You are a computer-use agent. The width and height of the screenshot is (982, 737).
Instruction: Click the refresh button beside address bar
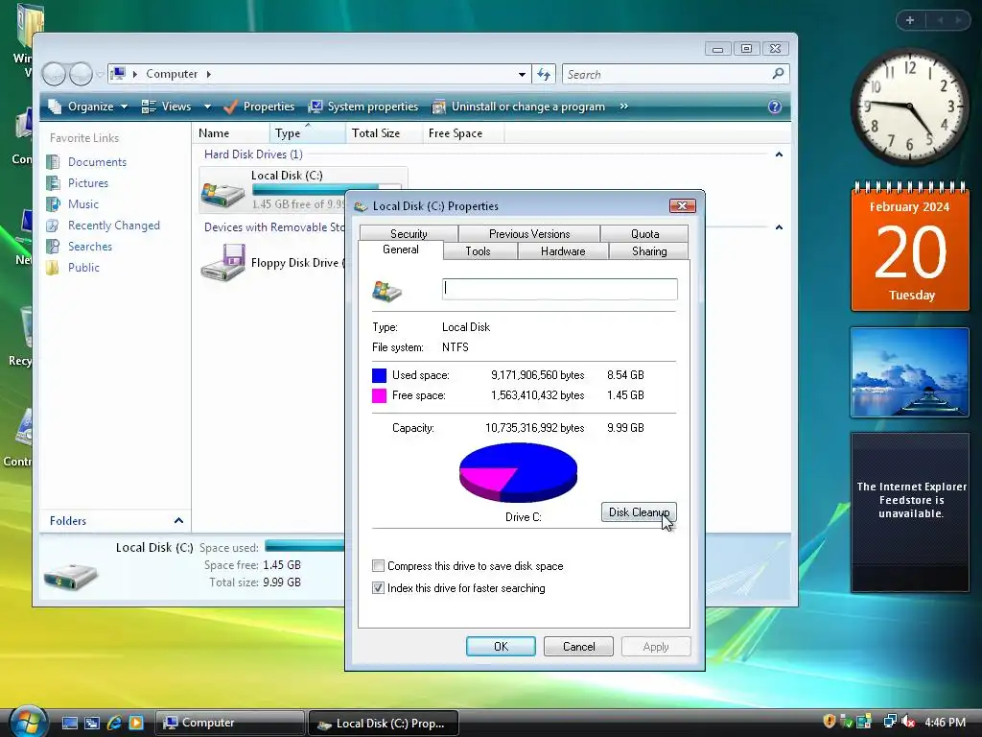pos(544,75)
